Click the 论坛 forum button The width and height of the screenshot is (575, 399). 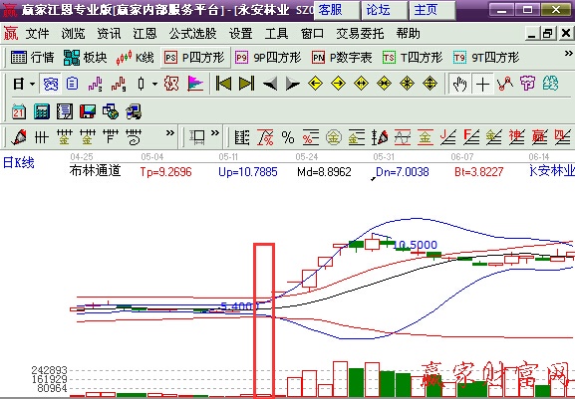click(x=385, y=10)
